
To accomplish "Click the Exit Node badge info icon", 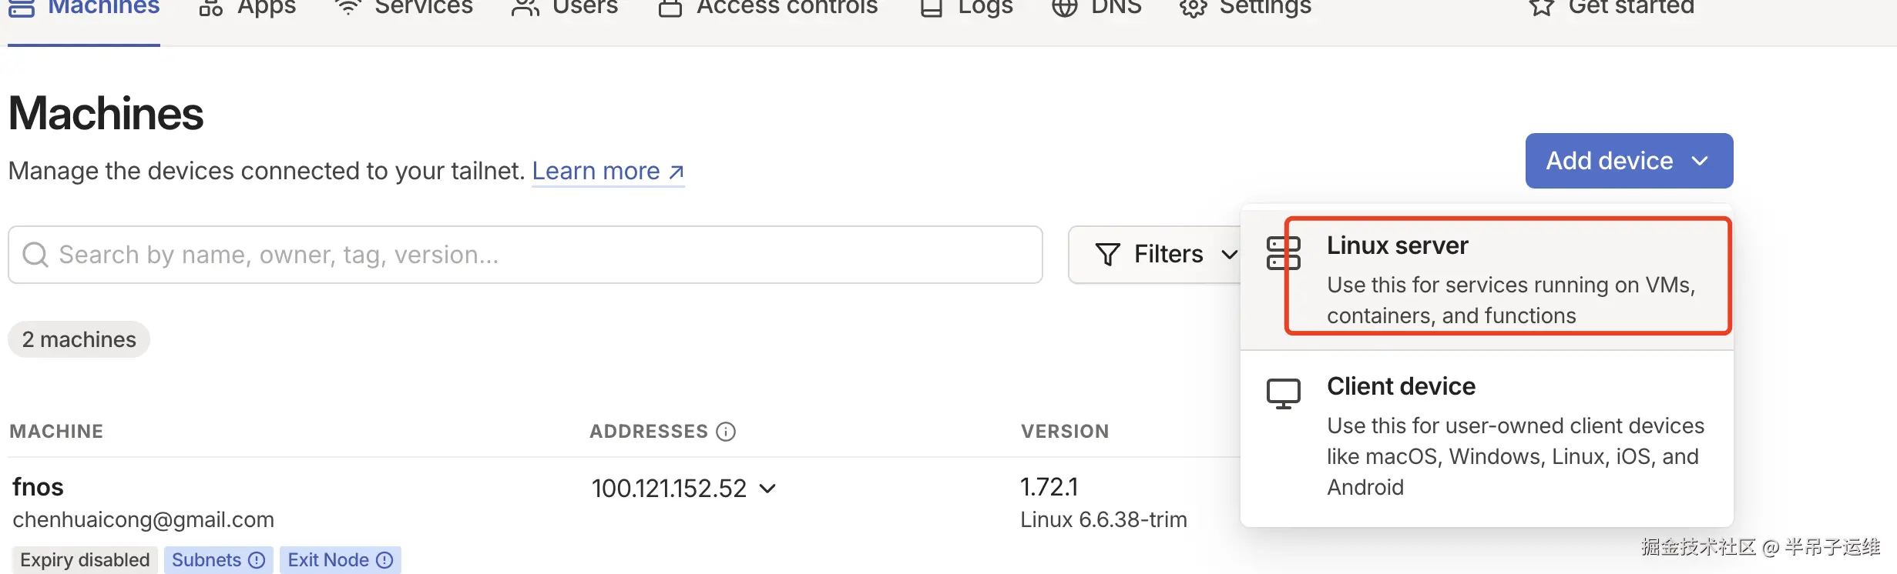I will tap(384, 560).
